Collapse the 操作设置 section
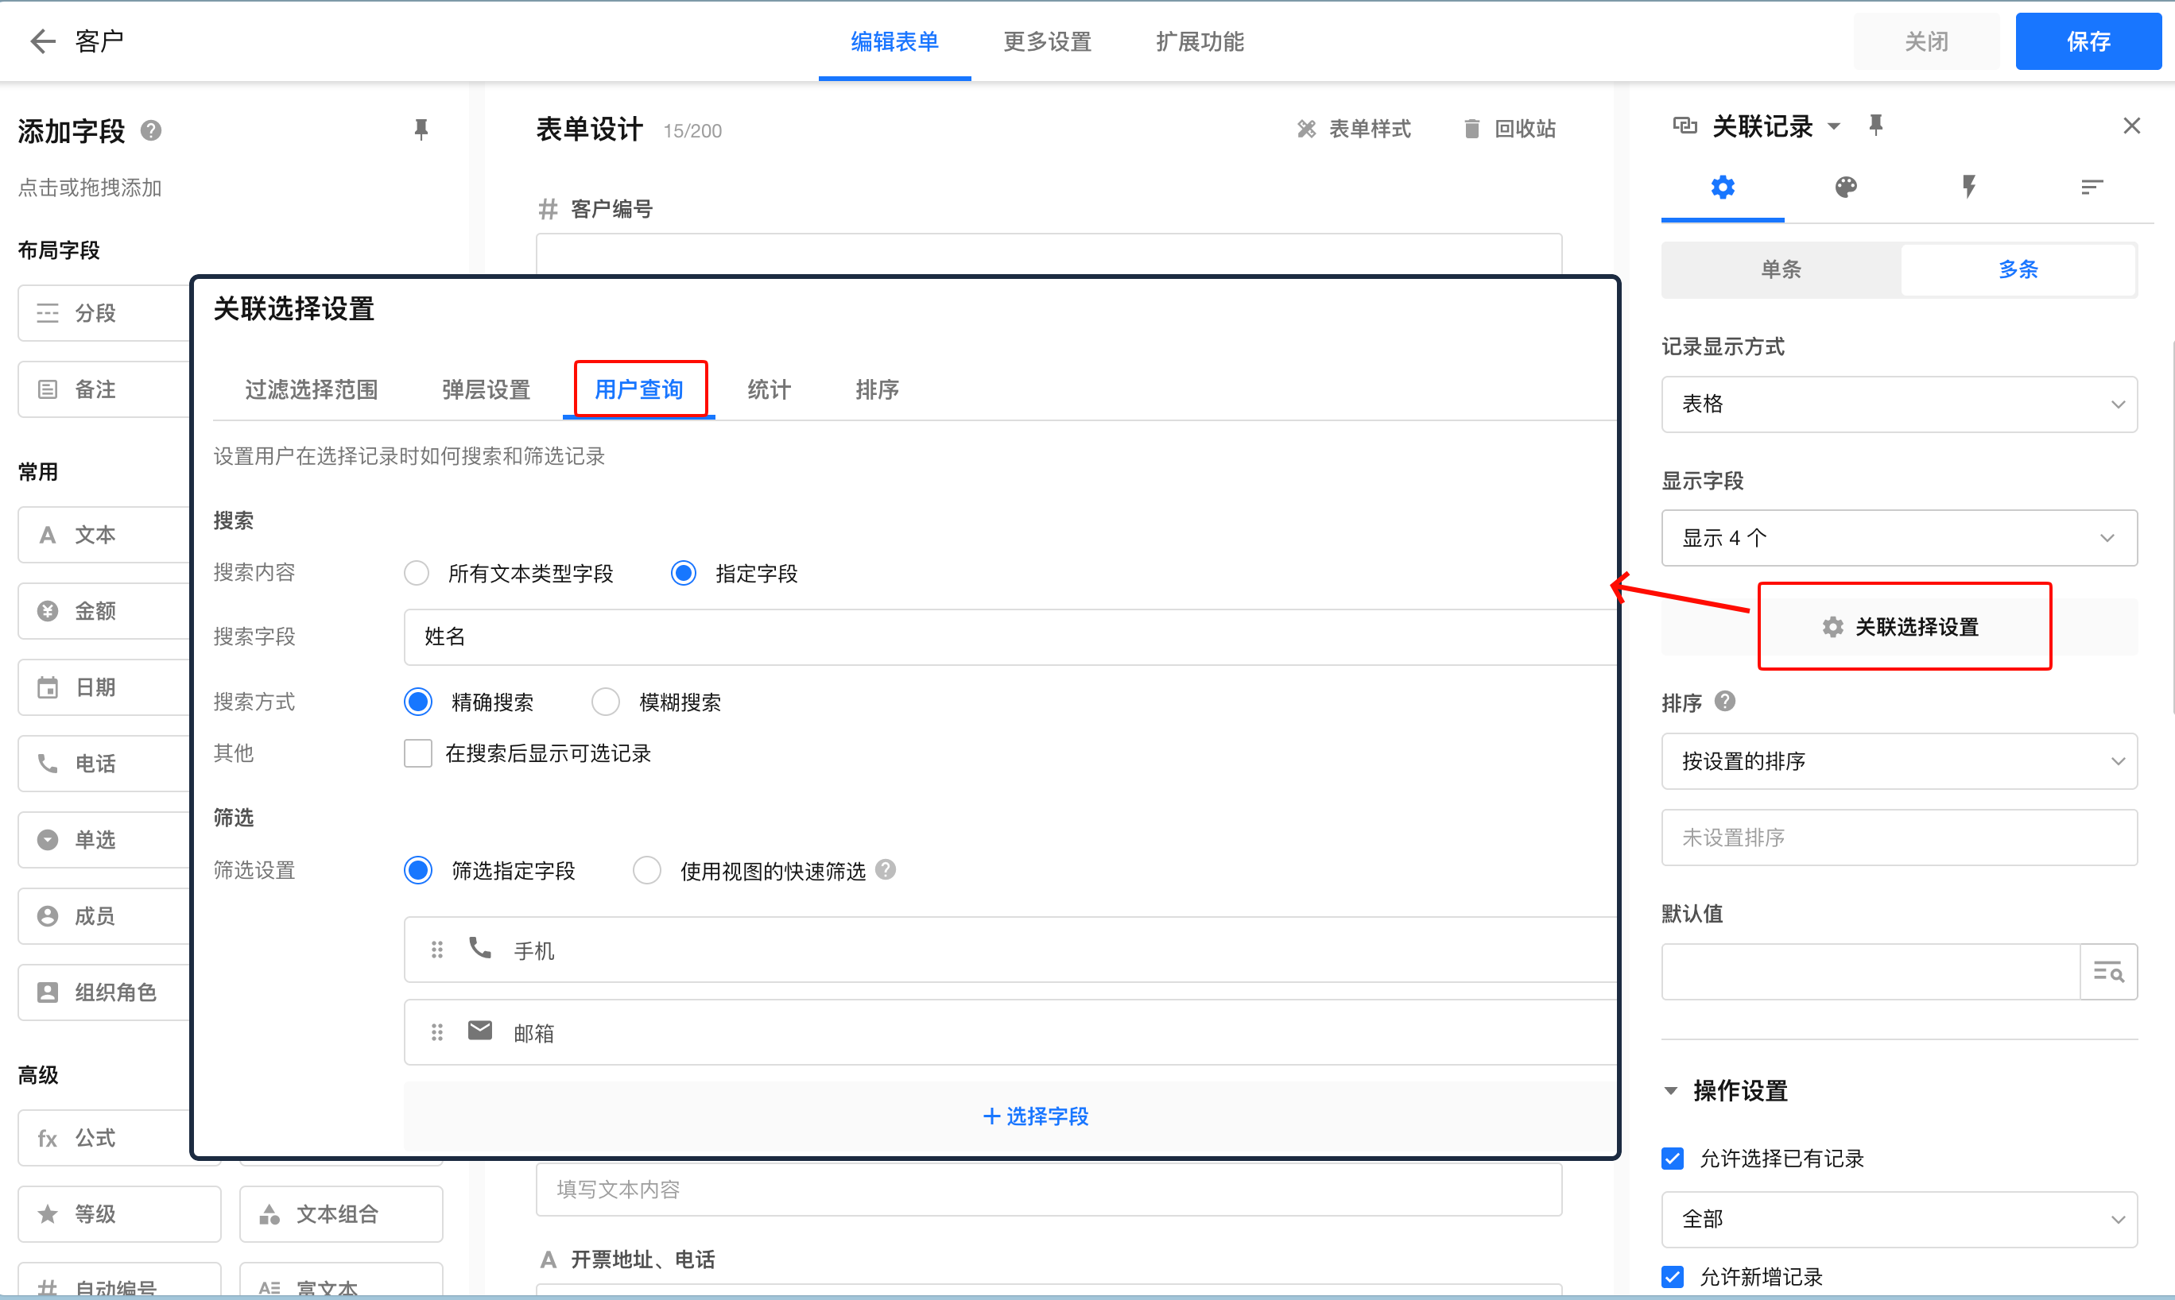 point(1670,1091)
